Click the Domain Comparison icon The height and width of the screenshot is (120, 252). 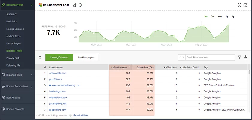point(3,86)
